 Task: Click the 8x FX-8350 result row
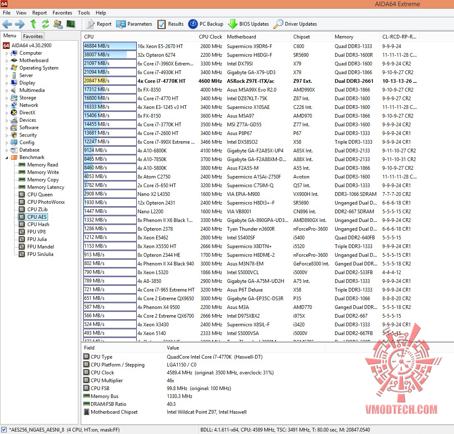pos(251,90)
